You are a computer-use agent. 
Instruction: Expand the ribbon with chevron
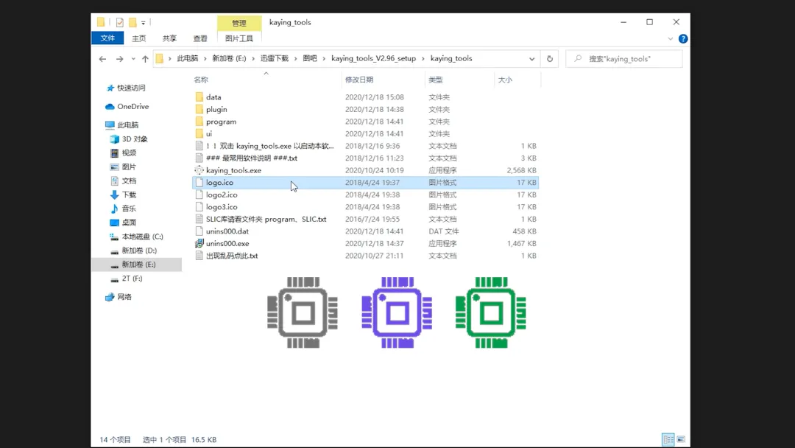(x=671, y=38)
